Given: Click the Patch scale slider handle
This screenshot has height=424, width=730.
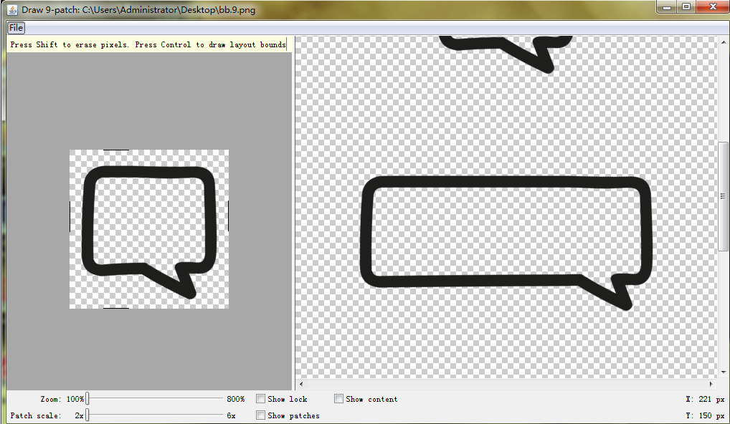Looking at the screenshot, I should (x=87, y=415).
